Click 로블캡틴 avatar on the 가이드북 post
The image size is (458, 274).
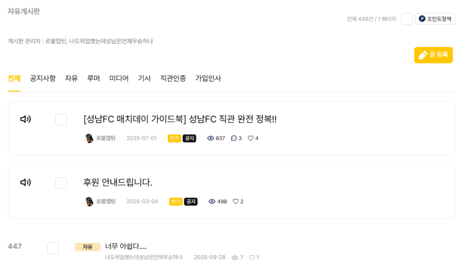89,138
